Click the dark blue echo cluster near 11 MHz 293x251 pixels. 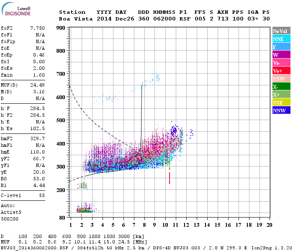pyautogui.click(x=175, y=130)
